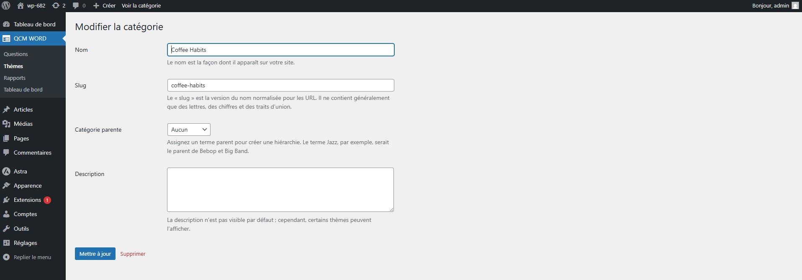The height and width of the screenshot is (280, 802).
Task: Open Astra menu via its icon
Action: (6, 171)
